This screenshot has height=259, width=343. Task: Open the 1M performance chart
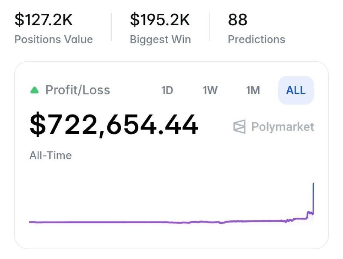pyautogui.click(x=252, y=90)
